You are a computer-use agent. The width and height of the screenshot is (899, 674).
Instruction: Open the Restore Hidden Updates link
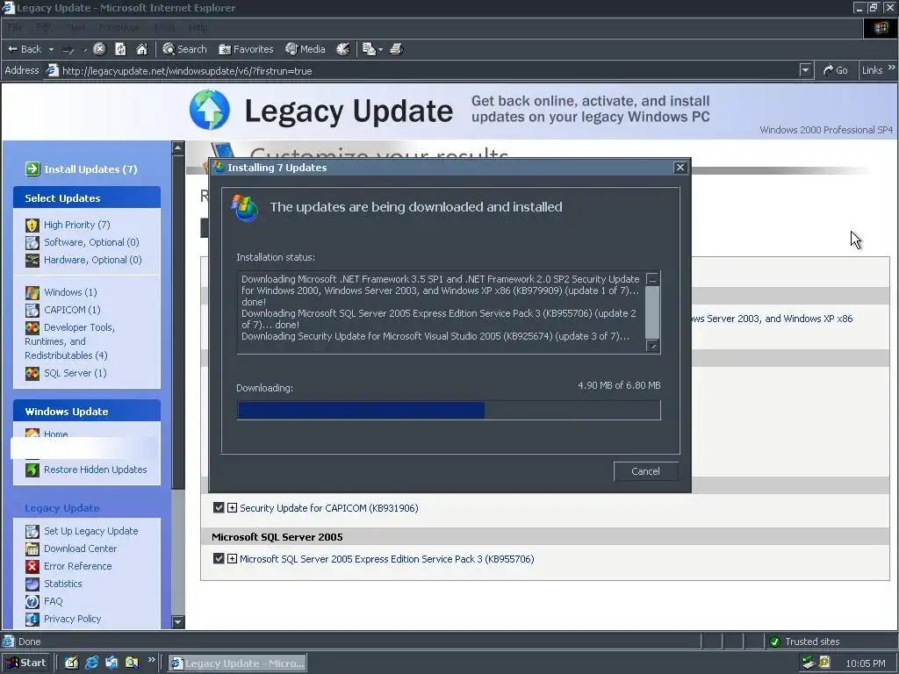pos(95,470)
